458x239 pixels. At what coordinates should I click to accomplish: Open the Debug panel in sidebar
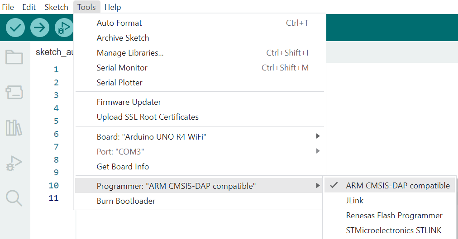tap(14, 163)
